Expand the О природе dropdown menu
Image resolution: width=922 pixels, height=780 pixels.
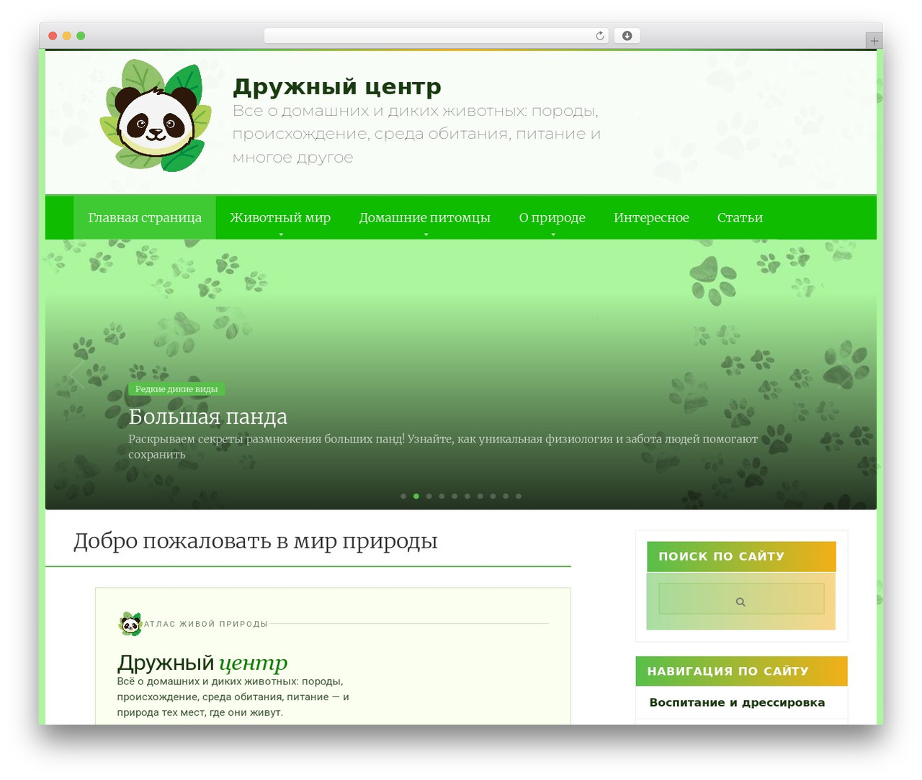pyautogui.click(x=552, y=217)
